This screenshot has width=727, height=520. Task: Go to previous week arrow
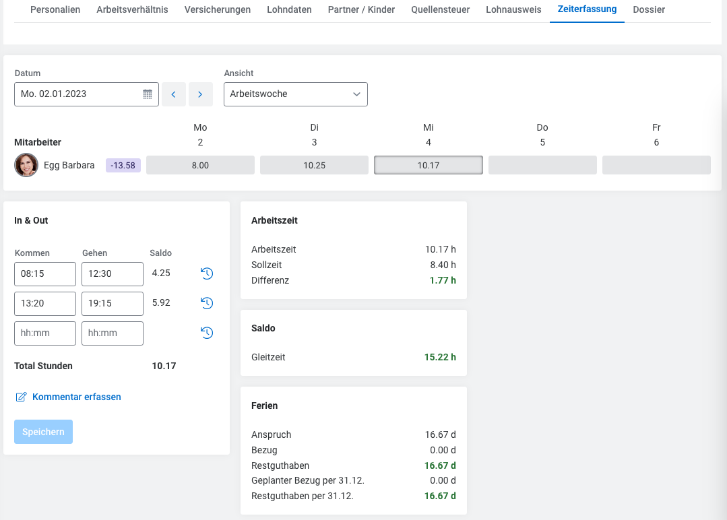pos(173,94)
